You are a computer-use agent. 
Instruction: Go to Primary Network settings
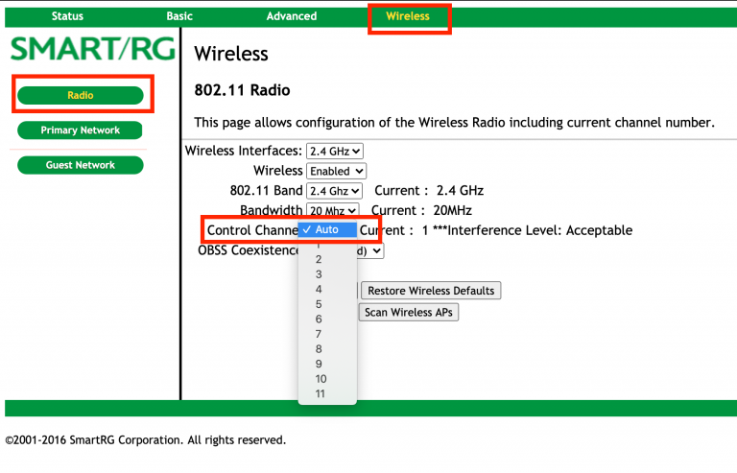pyautogui.click(x=81, y=130)
